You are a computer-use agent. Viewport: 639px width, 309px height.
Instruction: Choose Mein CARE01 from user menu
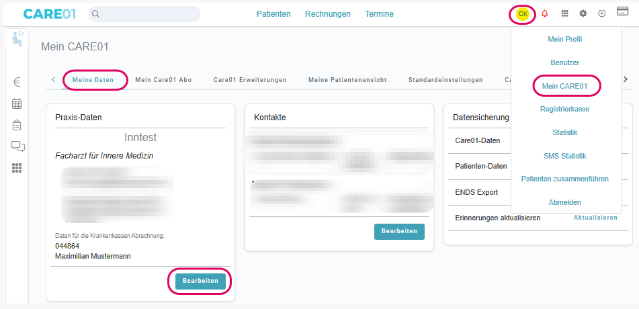click(565, 85)
